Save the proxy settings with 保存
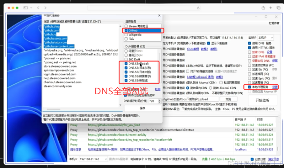Viewport: 284px width, 168px height. 142,108
